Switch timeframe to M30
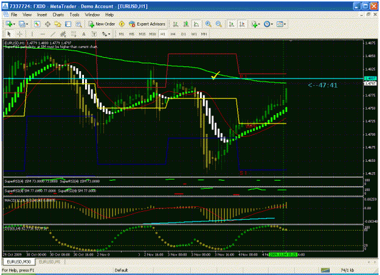The width and height of the screenshot is (380, 275). click(x=153, y=34)
